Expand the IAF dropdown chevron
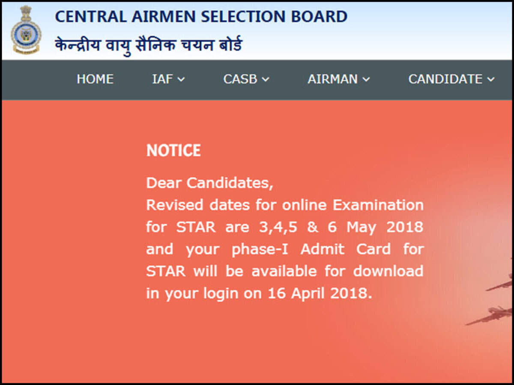Screen dimensions: 514x385 coord(182,80)
